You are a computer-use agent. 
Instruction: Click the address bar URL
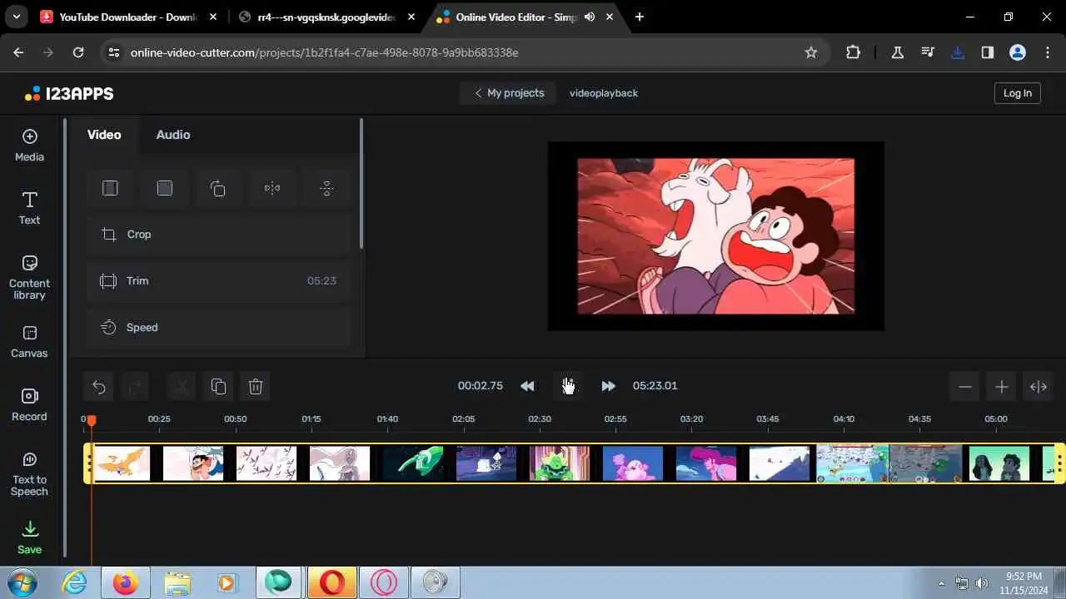click(324, 52)
